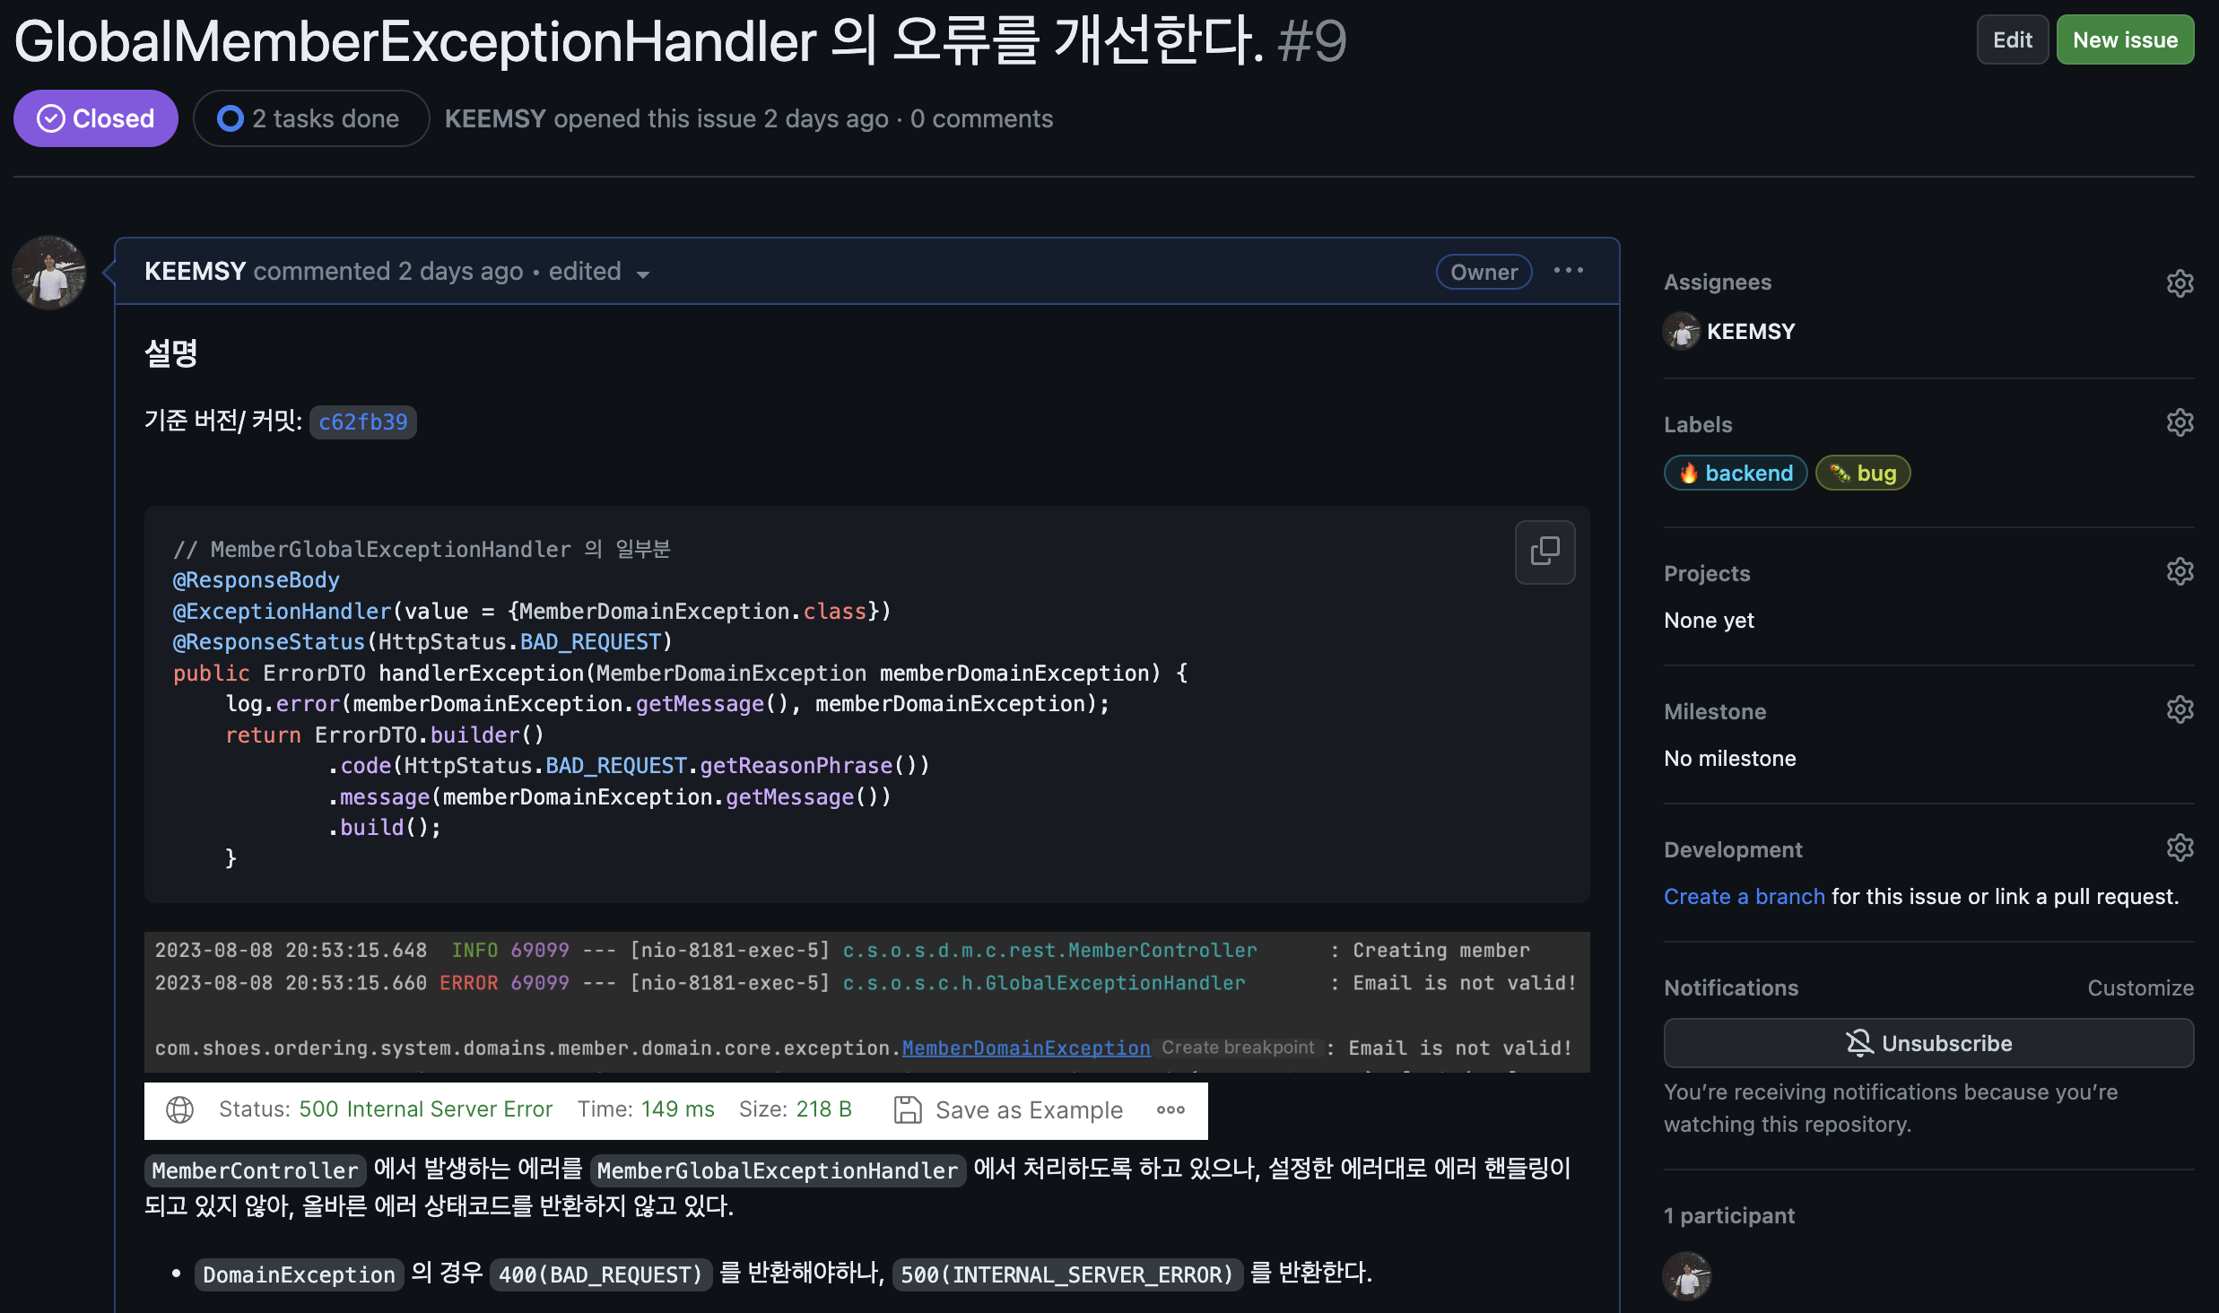Open the Development settings gear
Screen dimensions: 2219x1313
point(2180,848)
